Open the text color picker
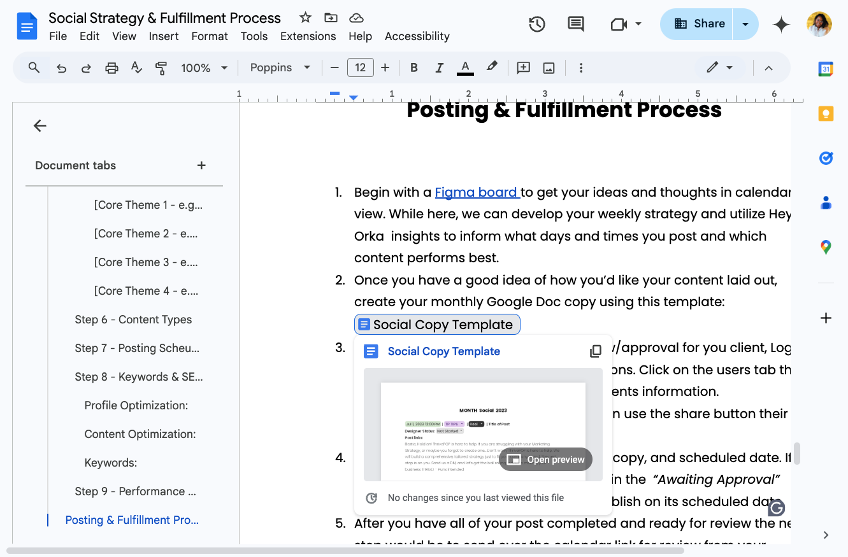848x557 pixels. click(x=465, y=67)
